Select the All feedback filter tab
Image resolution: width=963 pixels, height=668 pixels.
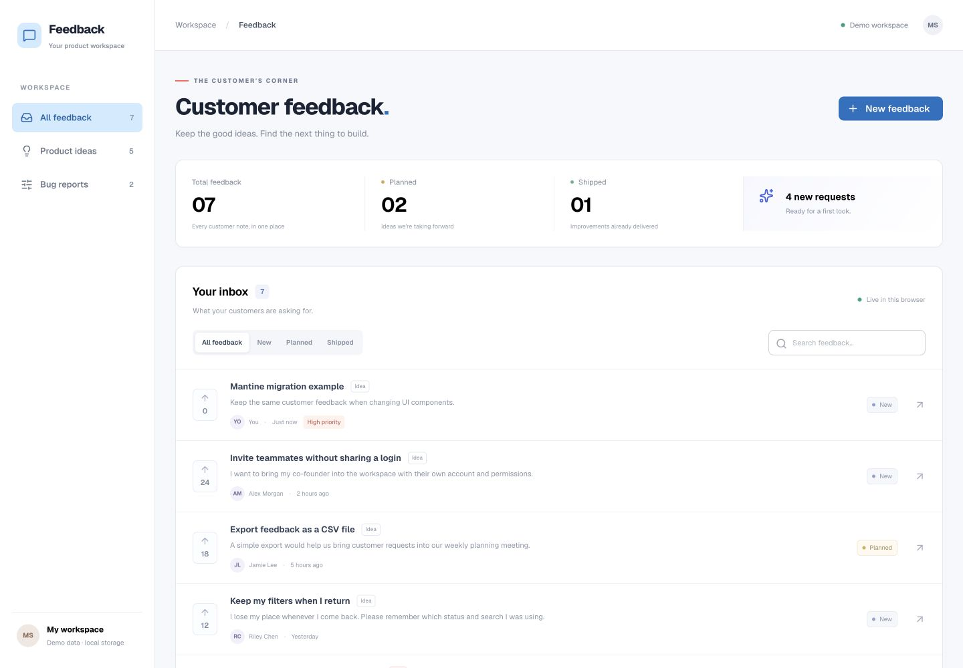pyautogui.click(x=222, y=343)
